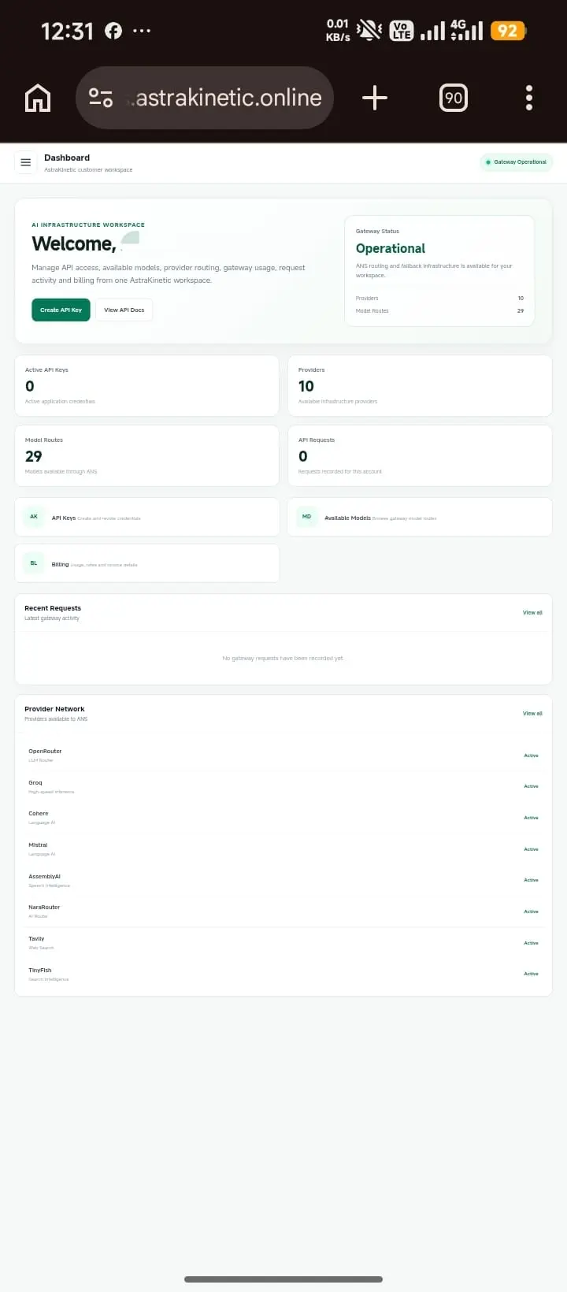Tap the Facebook notification icon in status bar
567x1292 pixels.
(113, 31)
